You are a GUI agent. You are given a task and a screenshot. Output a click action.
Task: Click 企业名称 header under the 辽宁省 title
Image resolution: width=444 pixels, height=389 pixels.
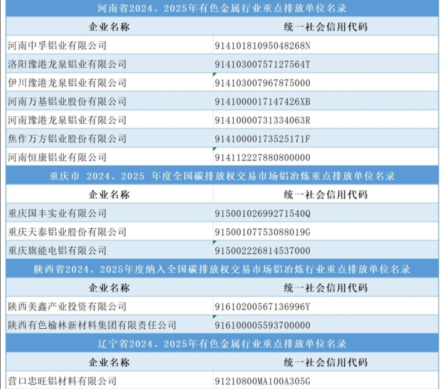click(x=109, y=362)
